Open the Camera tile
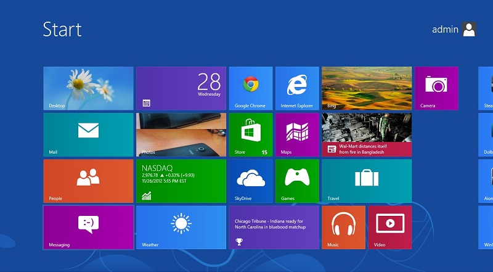Image resolution: width=493 pixels, height=272 pixels. 436,88
